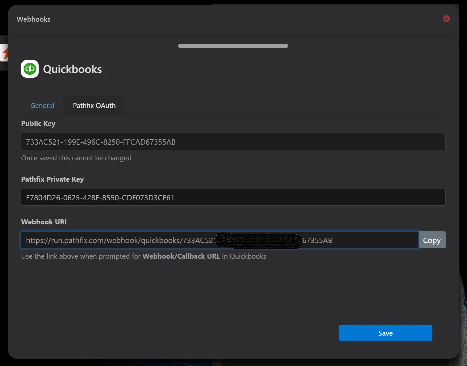Viewport: 467px width, 366px height.
Task: Click the 'Once saved this cannot be changed' note
Action: (x=76, y=158)
